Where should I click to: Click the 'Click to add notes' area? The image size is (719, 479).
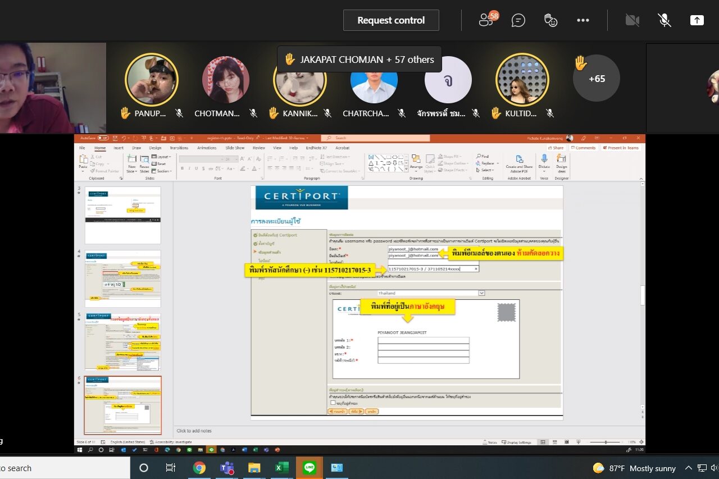194,431
